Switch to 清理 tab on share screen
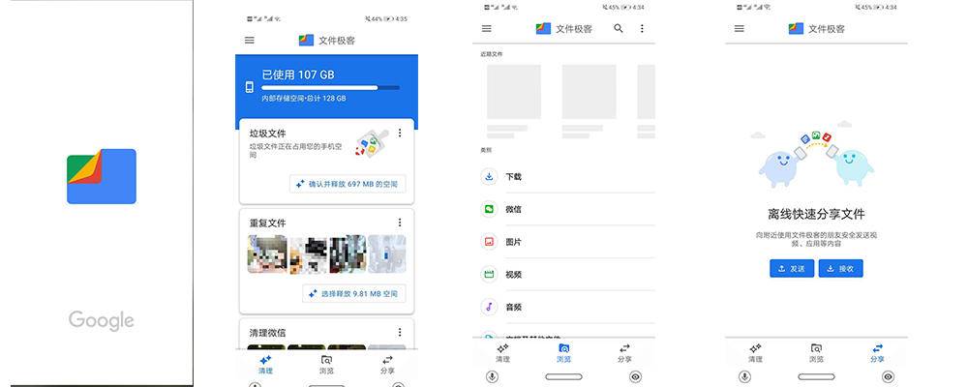Viewport: 968px width, 387px height. click(x=756, y=353)
